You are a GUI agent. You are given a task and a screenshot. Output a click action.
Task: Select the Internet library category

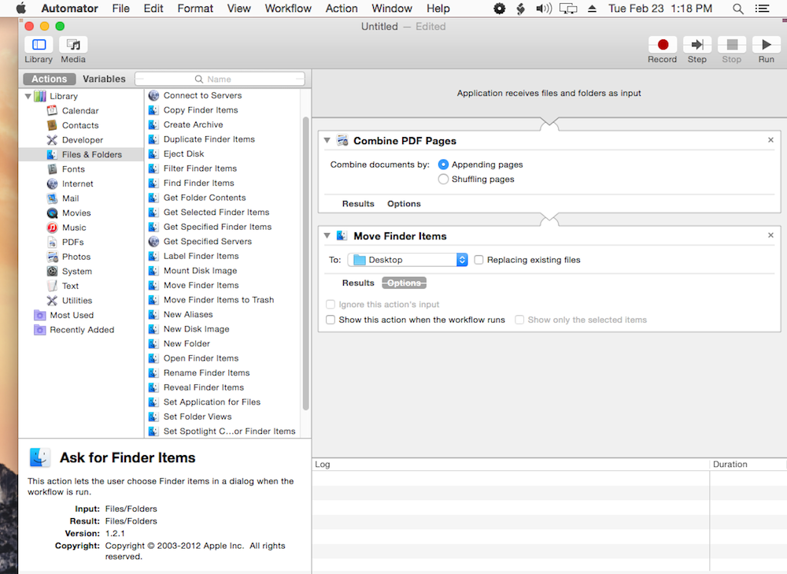tap(77, 183)
